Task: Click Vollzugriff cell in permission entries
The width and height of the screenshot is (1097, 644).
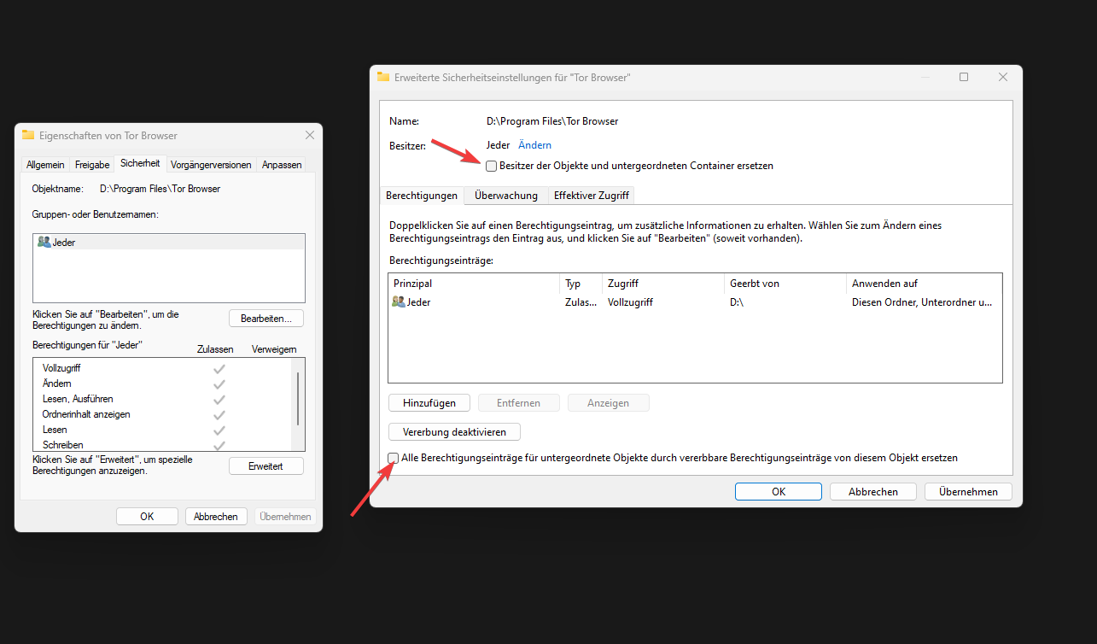Action: click(629, 302)
